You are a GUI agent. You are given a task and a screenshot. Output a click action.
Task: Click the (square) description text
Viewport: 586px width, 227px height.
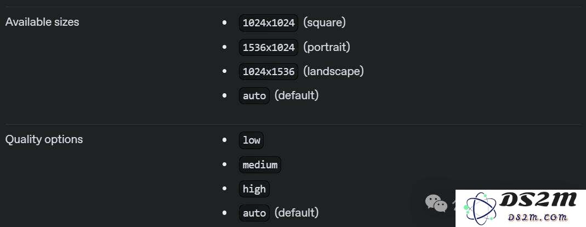pos(325,22)
